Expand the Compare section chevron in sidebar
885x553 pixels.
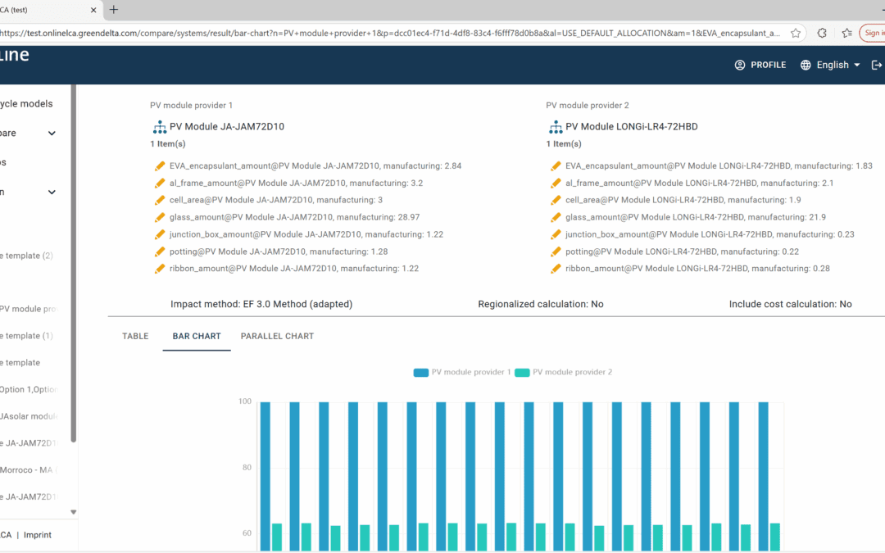tap(52, 134)
